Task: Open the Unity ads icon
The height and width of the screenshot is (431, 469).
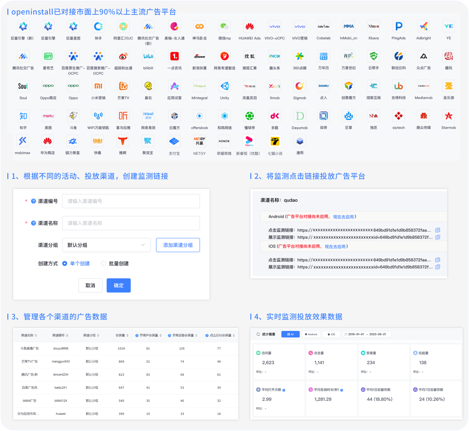Action: pyautogui.click(x=224, y=86)
